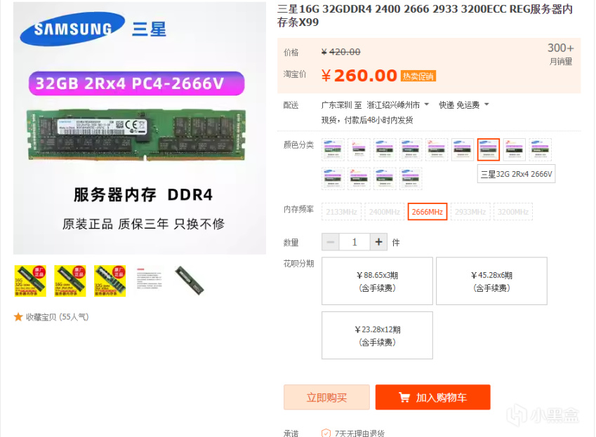596x437 pixels.
Task: Click the favorite star icon
Action: [x=18, y=316]
